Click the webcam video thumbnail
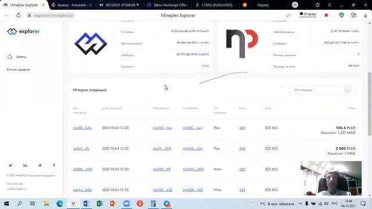The width and height of the screenshot is (372, 209). click(331, 178)
